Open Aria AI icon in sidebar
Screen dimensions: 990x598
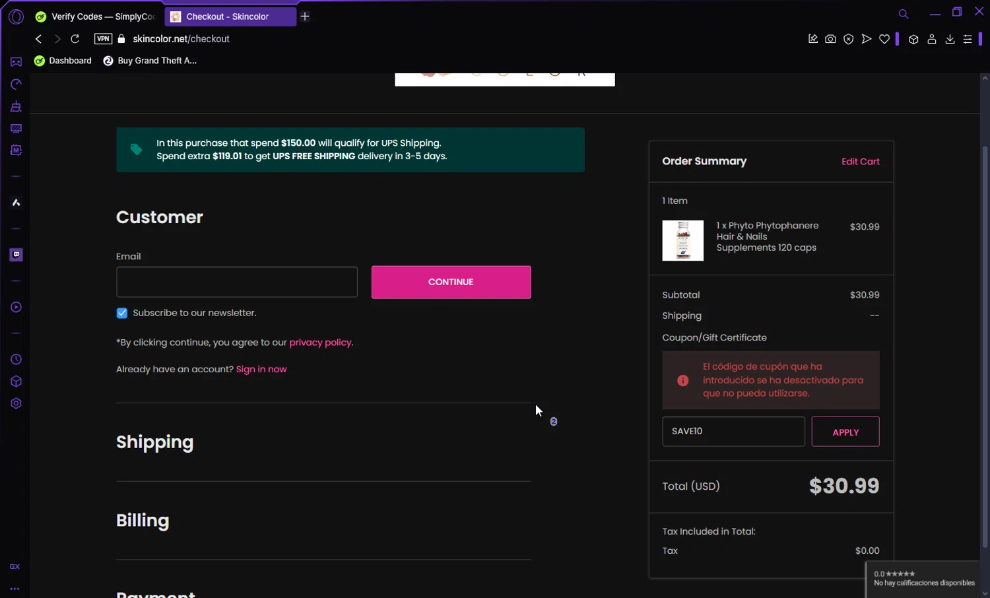(16, 203)
